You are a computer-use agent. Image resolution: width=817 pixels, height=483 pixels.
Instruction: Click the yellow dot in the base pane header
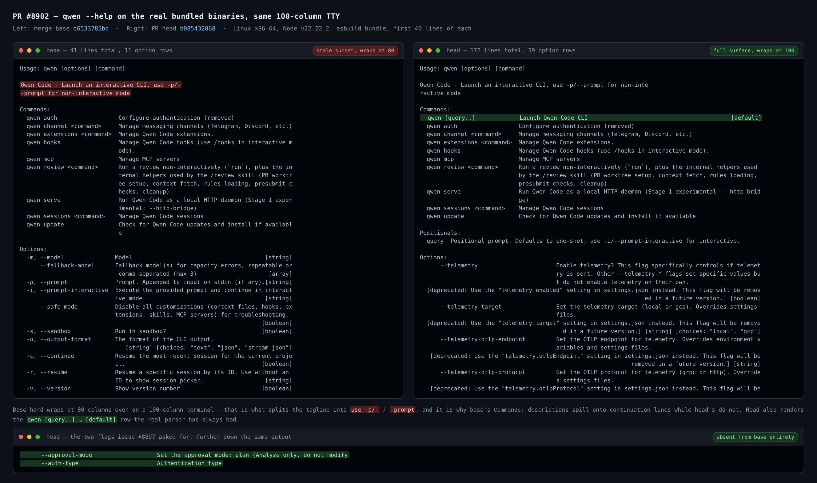click(x=29, y=50)
